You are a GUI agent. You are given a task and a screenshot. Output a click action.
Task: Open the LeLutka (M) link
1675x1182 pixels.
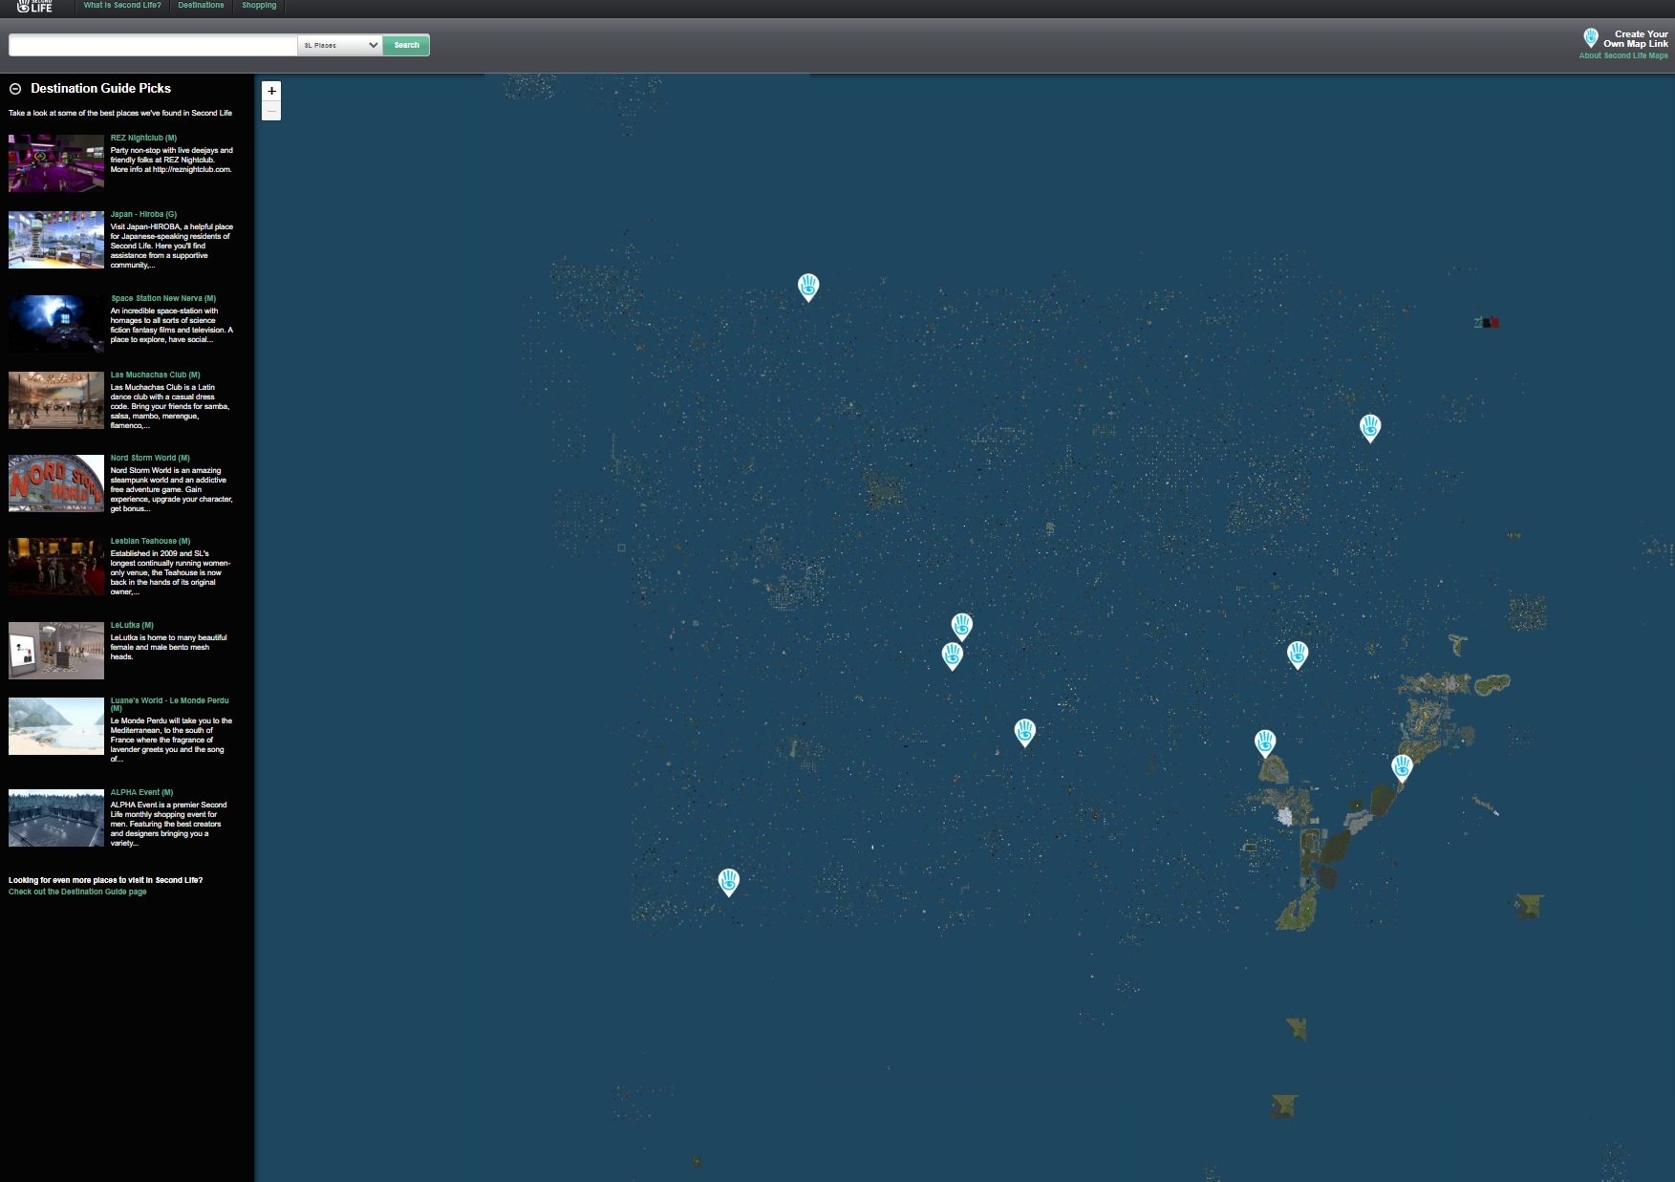132,625
